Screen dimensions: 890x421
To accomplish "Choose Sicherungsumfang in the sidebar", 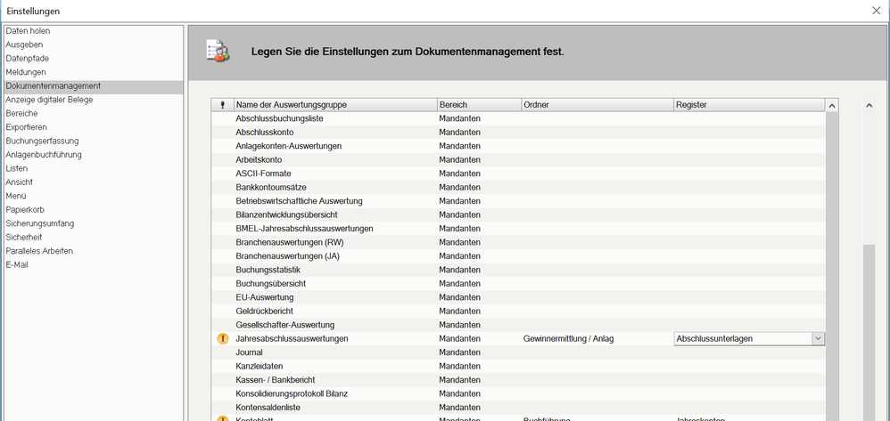I will 40,223.
